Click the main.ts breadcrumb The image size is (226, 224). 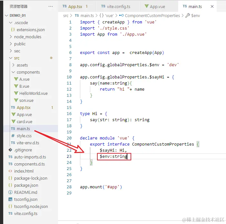coord(87,15)
